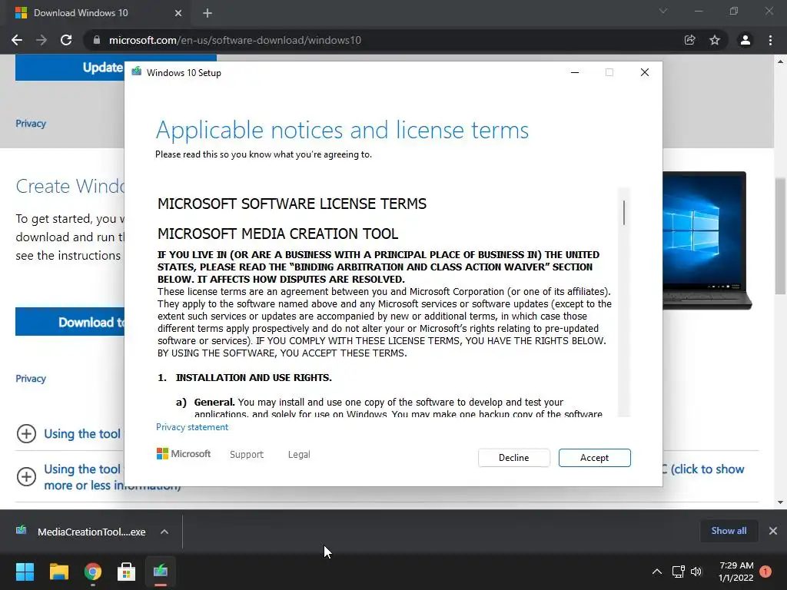The height and width of the screenshot is (590, 787).
Task: Click the Download tool now button on webpage
Action: click(x=70, y=322)
